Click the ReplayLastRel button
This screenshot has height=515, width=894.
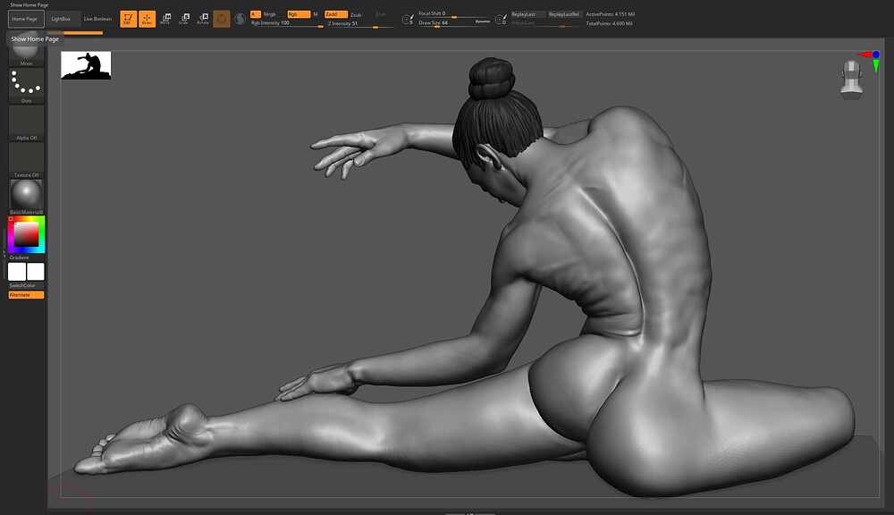pyautogui.click(x=564, y=13)
